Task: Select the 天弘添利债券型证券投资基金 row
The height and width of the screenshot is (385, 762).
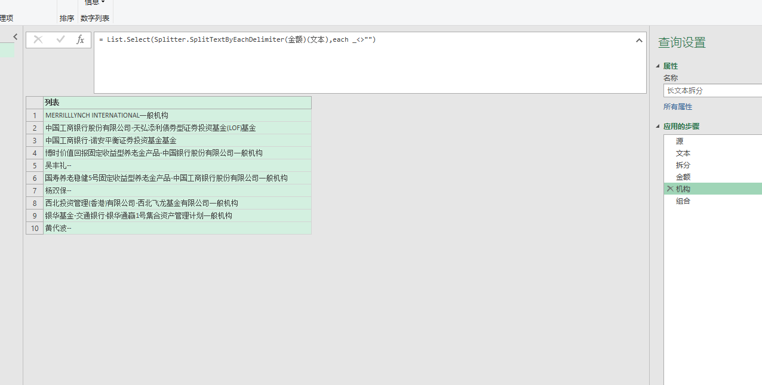Action: click(x=177, y=128)
